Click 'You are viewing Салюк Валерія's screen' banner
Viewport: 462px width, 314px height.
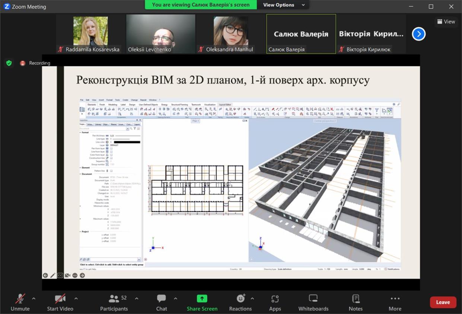point(201,5)
